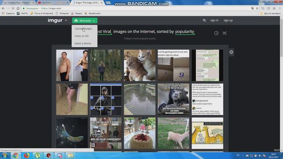Open the Сервисы bookmark
Viewport: 283px width, 159px height.
point(8,13)
